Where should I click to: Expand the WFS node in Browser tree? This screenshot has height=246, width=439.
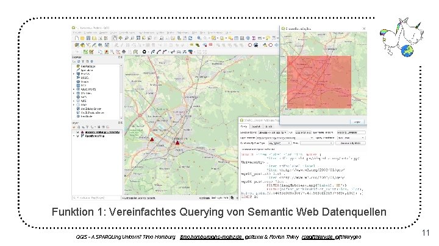click(x=74, y=101)
